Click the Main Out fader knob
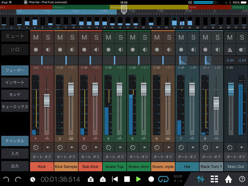Screen dimensions: 248x186 click(231, 89)
